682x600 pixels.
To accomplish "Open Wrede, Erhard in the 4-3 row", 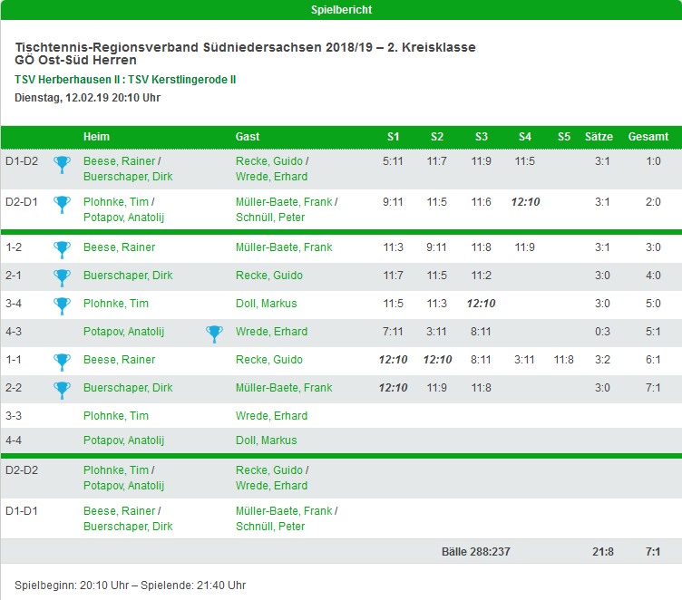I will (271, 332).
